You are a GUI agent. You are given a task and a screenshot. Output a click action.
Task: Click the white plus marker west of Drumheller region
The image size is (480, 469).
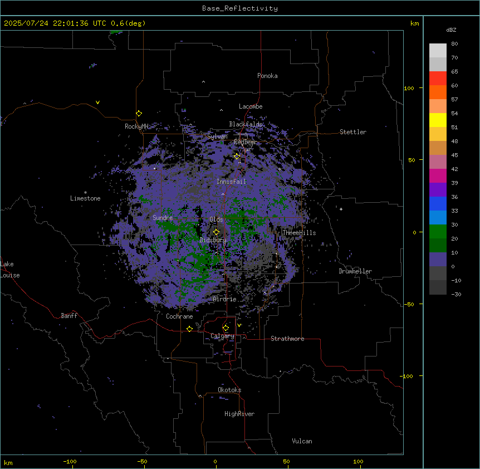341,209
